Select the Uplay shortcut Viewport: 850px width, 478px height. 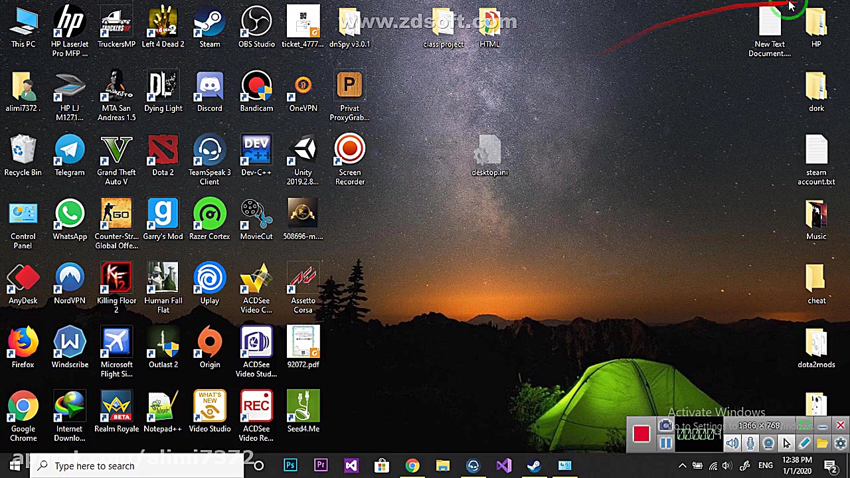click(x=210, y=284)
